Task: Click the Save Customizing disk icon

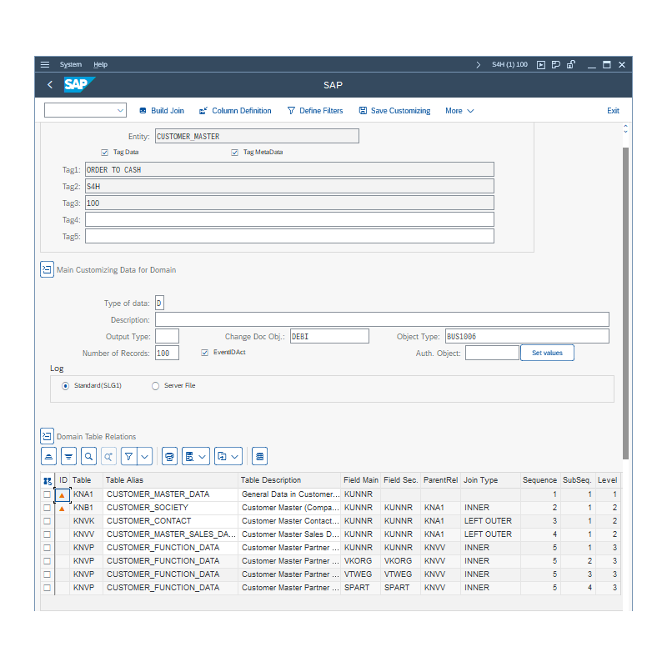Action: 363,111
